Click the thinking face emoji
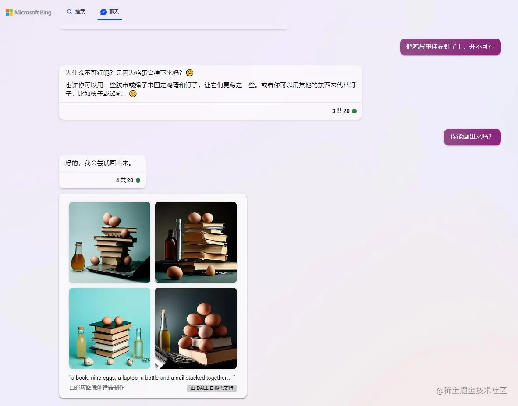 pos(190,73)
